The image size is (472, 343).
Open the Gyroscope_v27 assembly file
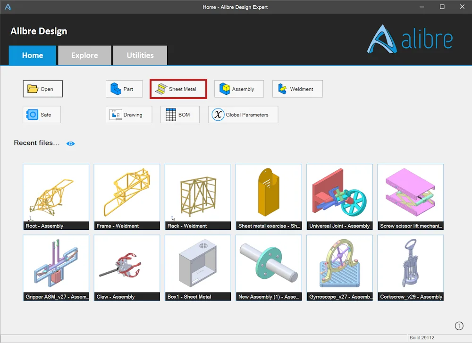coord(339,268)
